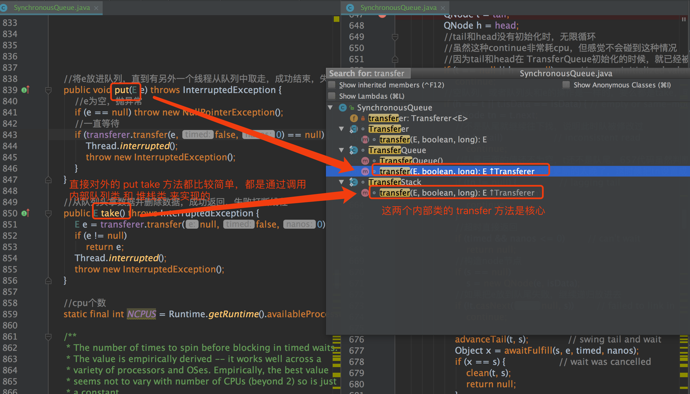Click the TransferQueue constructor icon

tap(376, 161)
